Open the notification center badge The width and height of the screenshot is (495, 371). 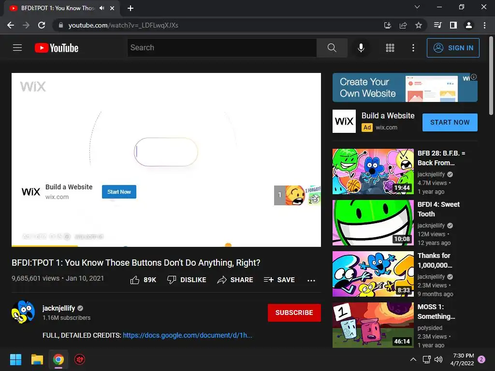point(481,359)
